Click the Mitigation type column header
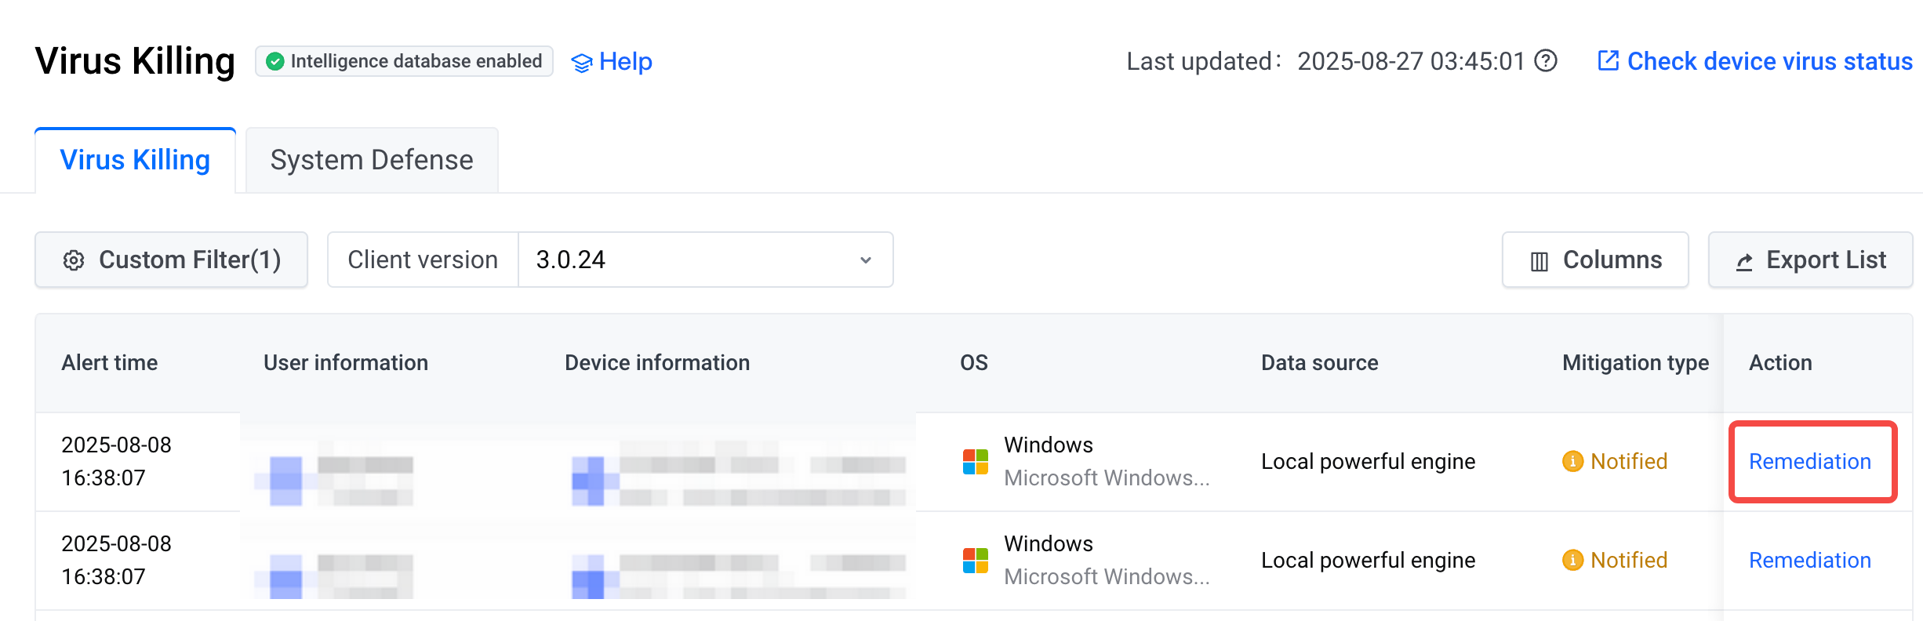This screenshot has width=1923, height=621. pyautogui.click(x=1635, y=362)
